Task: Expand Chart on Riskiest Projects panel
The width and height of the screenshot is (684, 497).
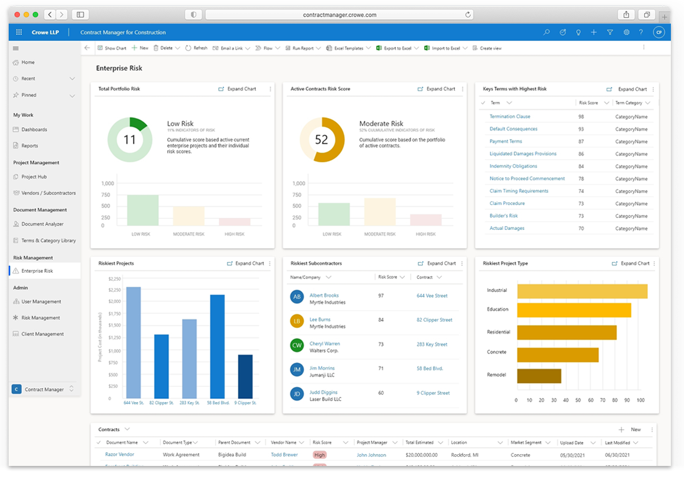Action: pos(245,263)
